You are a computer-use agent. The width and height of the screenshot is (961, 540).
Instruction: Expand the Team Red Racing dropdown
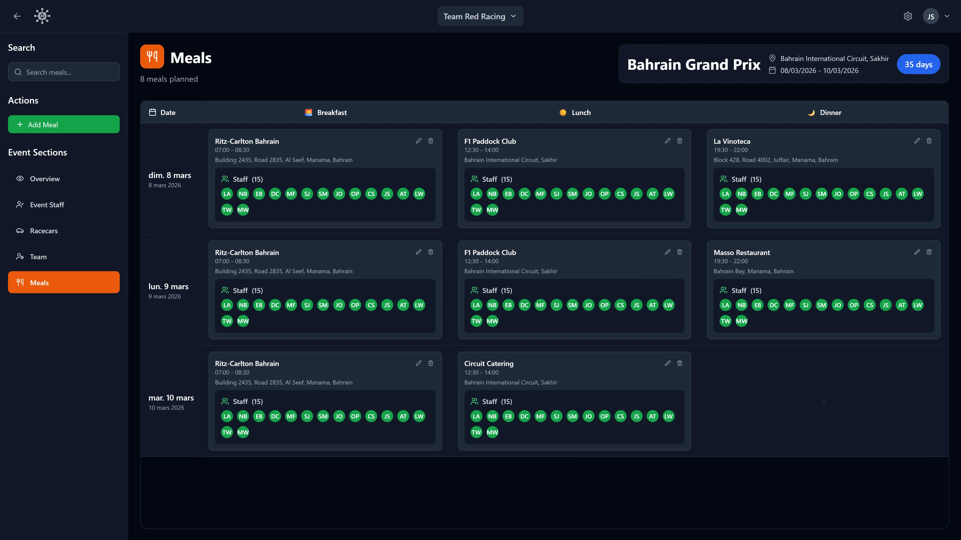(480, 16)
